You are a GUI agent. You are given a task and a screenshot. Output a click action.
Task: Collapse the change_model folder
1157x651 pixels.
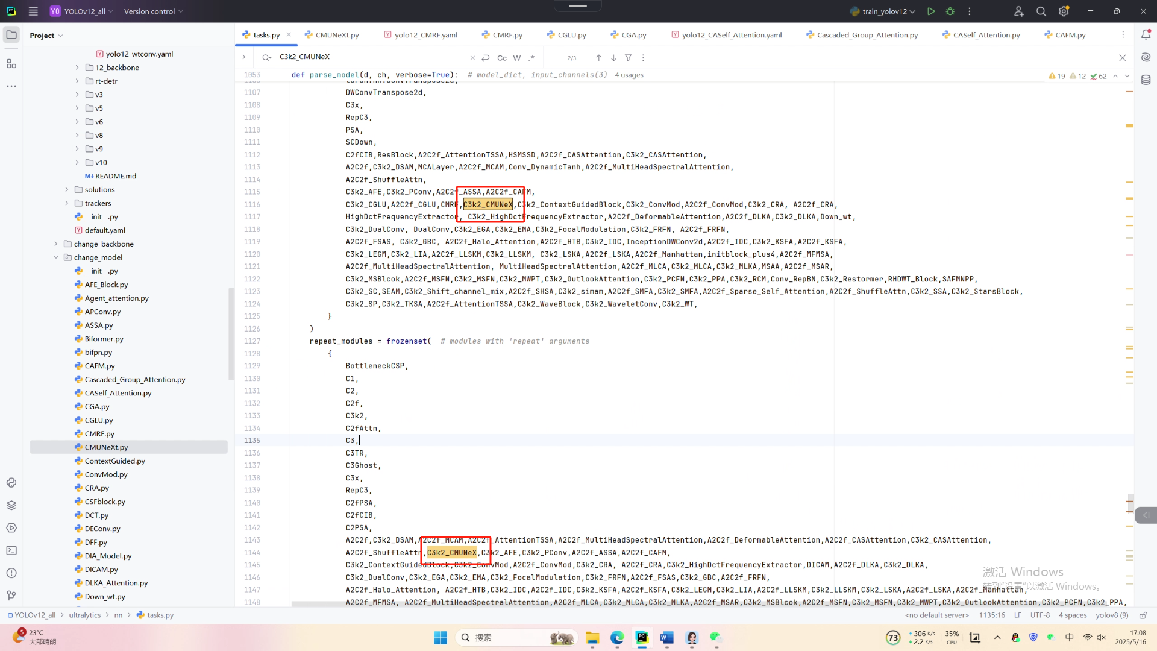[56, 257]
